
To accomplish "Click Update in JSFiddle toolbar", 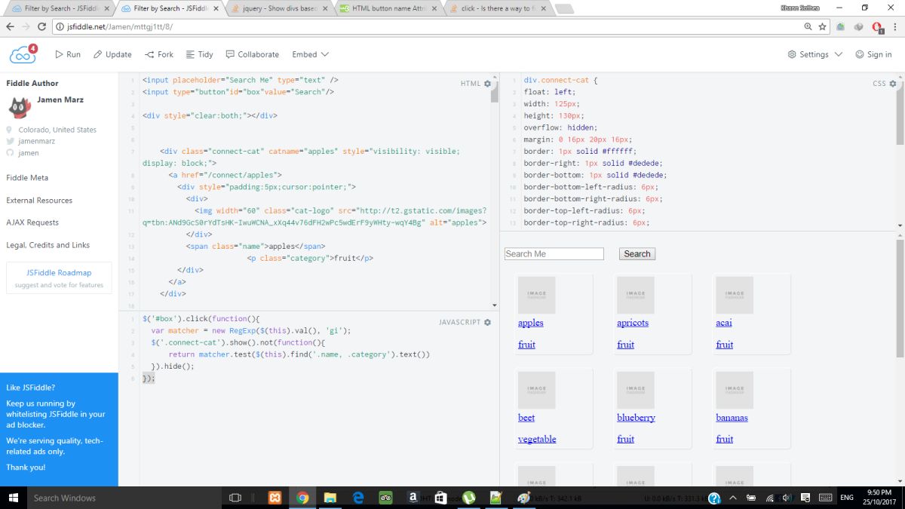I will click(x=112, y=54).
